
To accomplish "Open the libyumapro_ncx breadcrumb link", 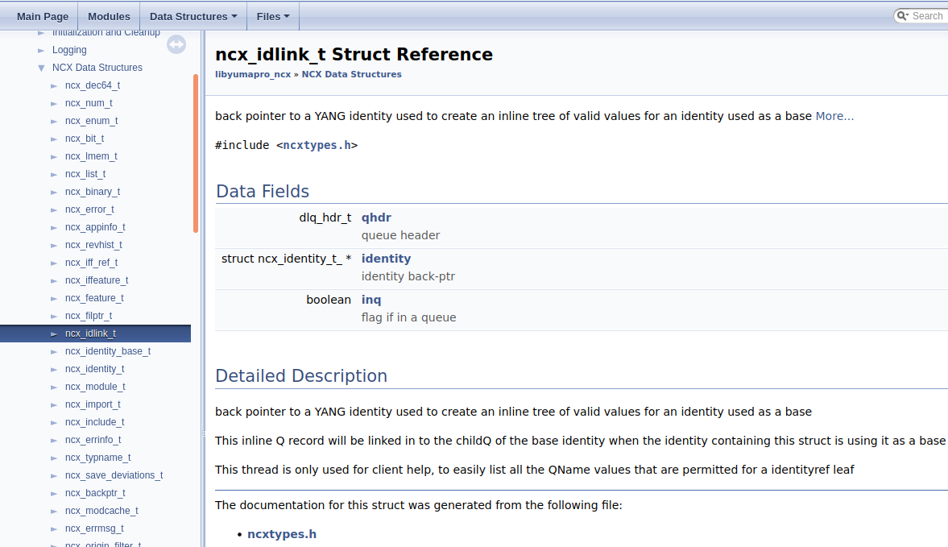I will point(253,74).
